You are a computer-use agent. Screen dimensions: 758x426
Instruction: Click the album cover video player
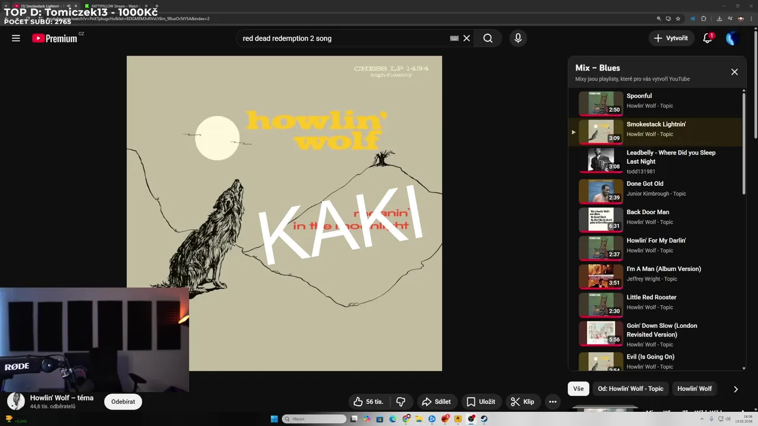click(284, 214)
